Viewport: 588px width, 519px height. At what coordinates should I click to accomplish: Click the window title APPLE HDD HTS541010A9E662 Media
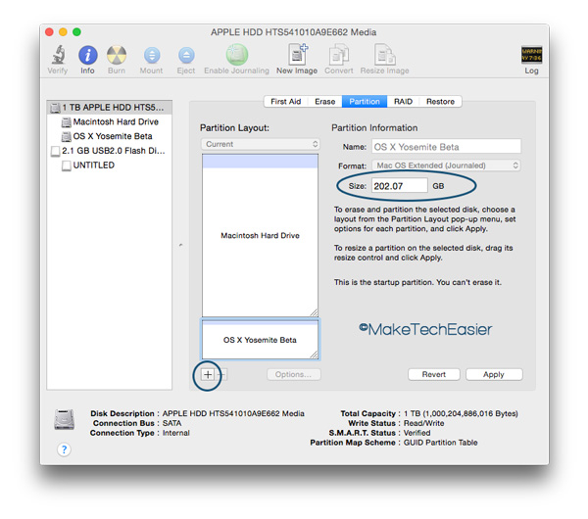[x=293, y=32]
